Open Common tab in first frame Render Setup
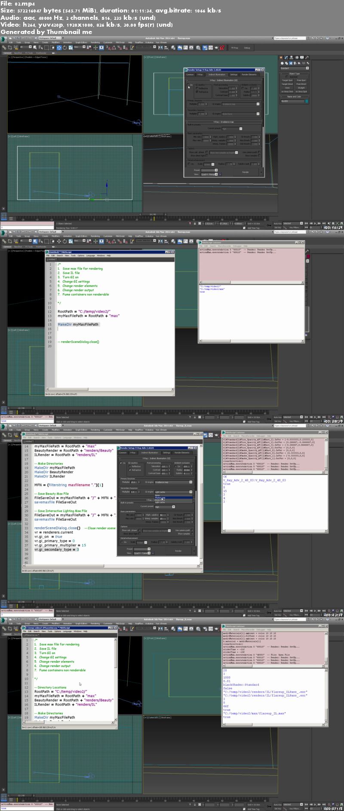The width and height of the screenshot is (344, 811). coord(190,74)
